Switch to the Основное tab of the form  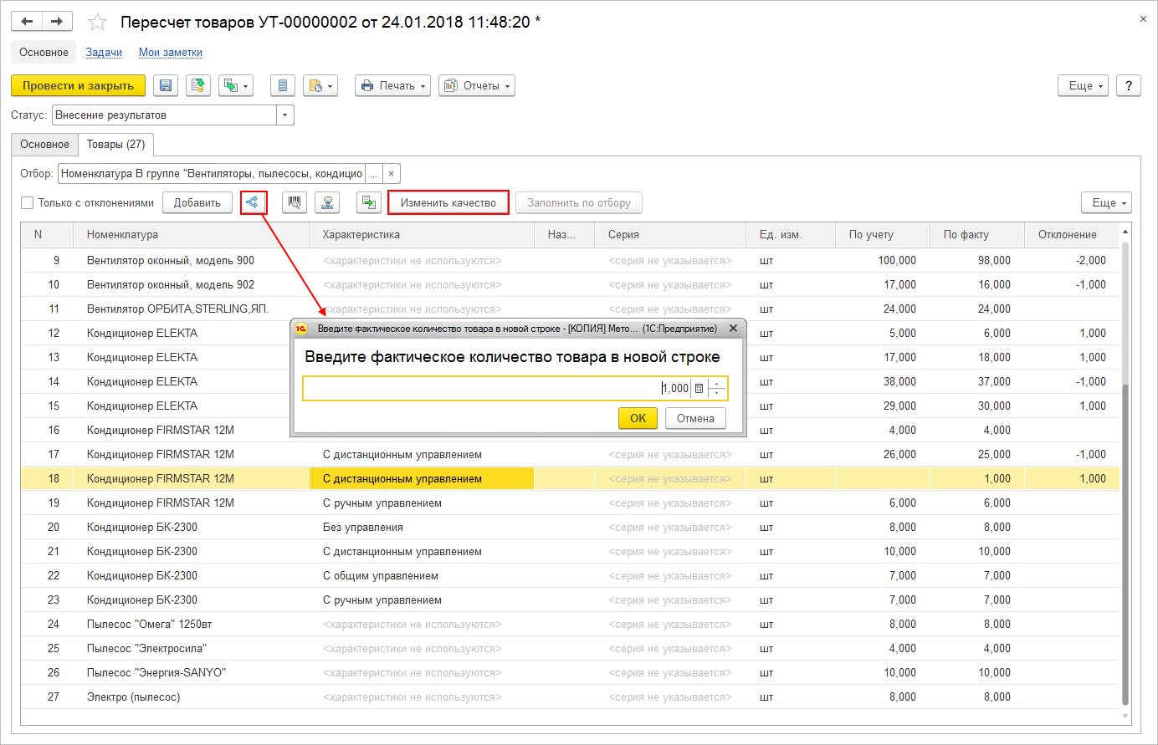tap(45, 144)
